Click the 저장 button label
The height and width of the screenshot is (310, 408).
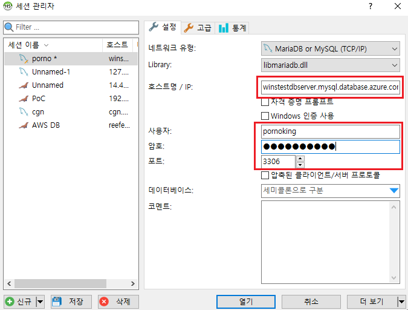tap(76, 302)
